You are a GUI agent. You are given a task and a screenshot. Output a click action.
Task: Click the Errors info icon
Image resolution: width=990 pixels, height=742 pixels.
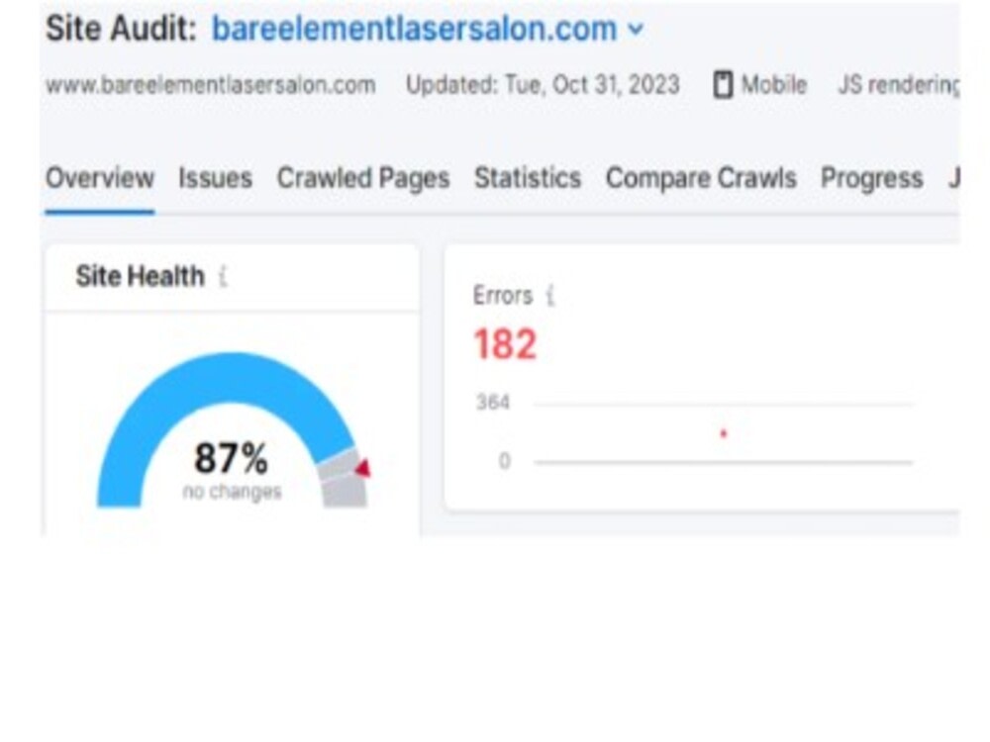[550, 295]
